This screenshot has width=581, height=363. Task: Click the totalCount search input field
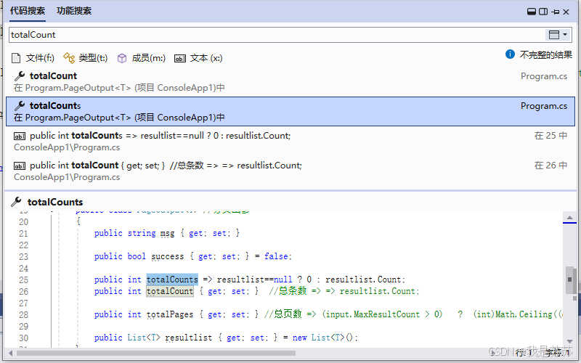pyautogui.click(x=276, y=35)
